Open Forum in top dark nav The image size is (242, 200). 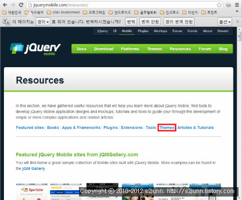[x=177, y=31]
